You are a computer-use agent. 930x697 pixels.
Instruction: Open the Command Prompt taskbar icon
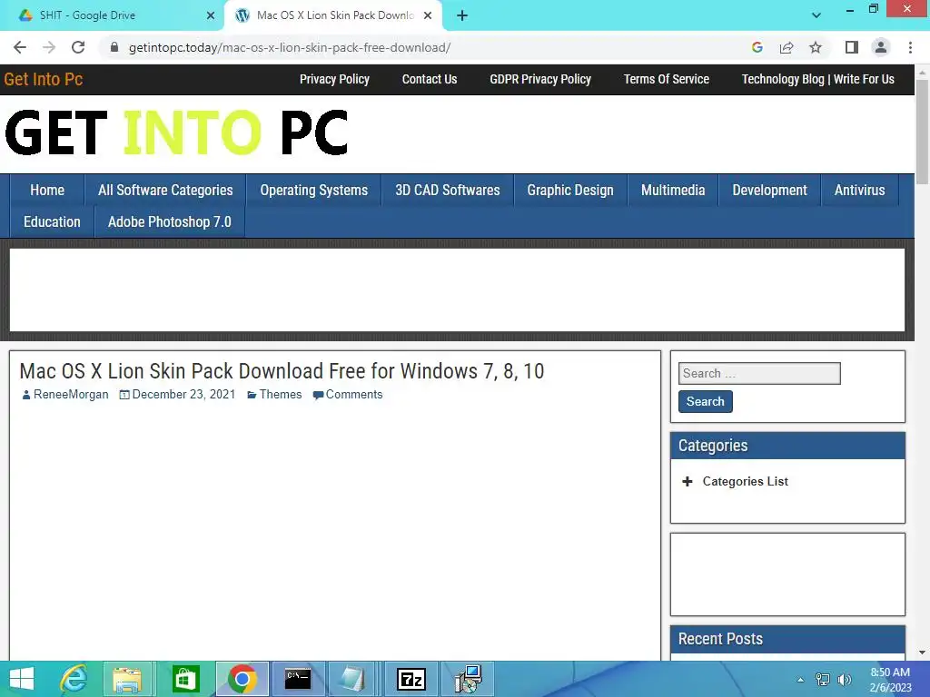click(x=298, y=679)
